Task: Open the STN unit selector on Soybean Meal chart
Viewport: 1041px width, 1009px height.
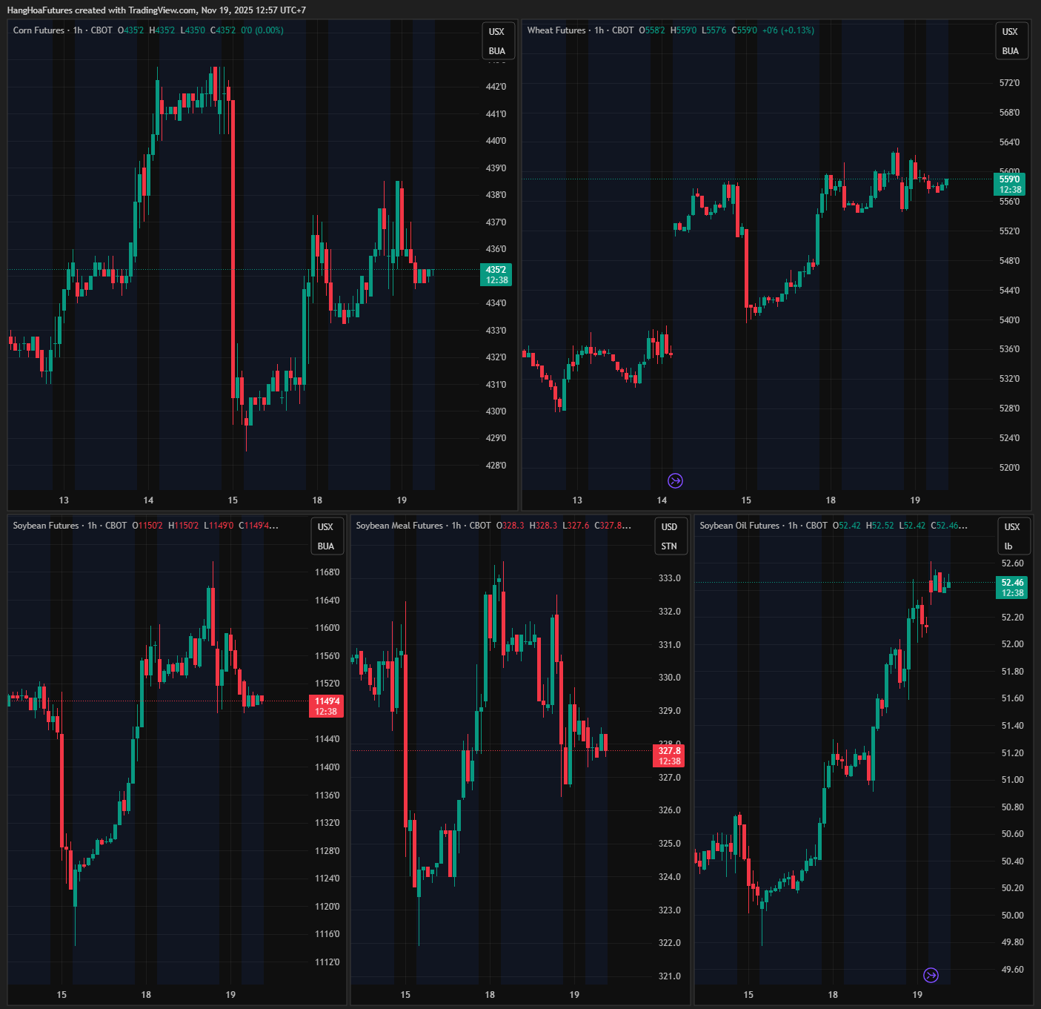Action: pos(669,546)
